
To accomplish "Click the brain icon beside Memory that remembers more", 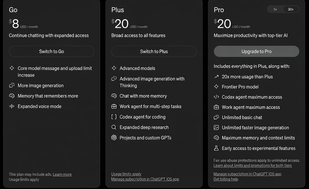I will 12,96.
